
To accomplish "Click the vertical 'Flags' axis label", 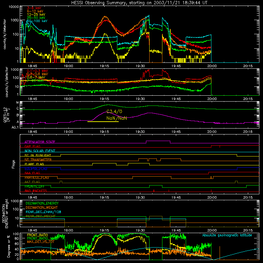I will [13, 164].
